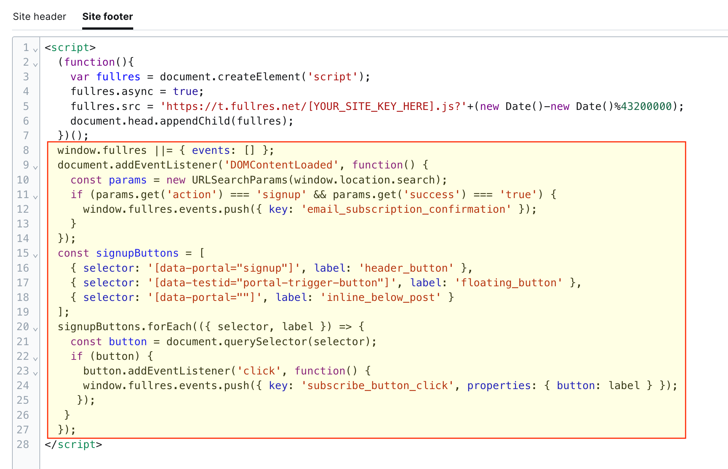Click the 'header_button' label text
This screenshot has height=469, width=728.
pyautogui.click(x=406, y=268)
